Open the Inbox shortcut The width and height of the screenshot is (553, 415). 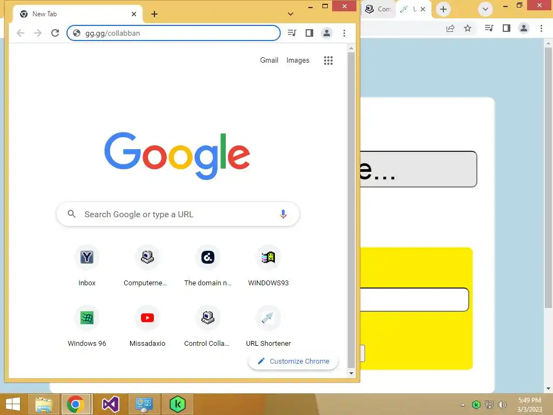[87, 266]
